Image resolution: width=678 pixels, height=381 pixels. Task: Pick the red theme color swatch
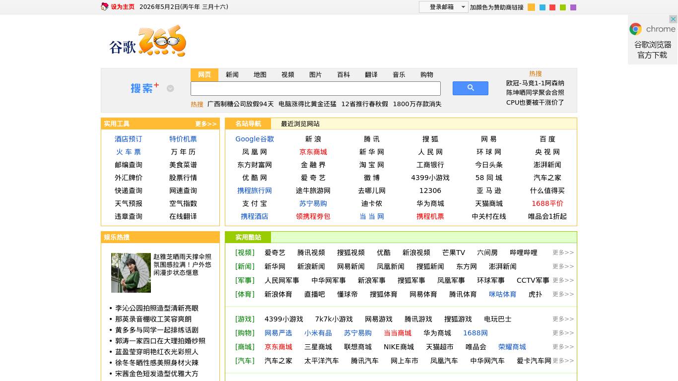[x=552, y=7]
